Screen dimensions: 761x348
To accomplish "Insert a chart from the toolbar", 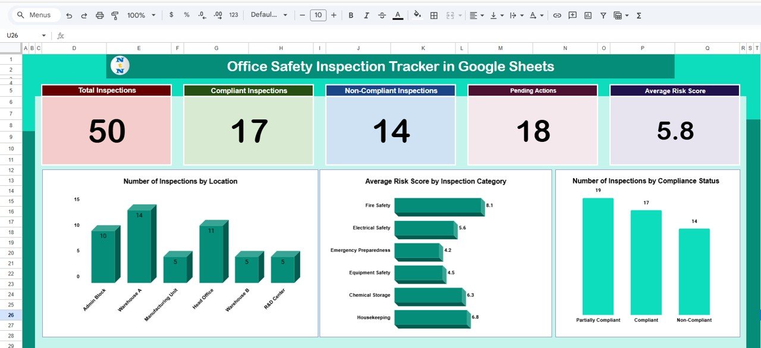I will [587, 15].
